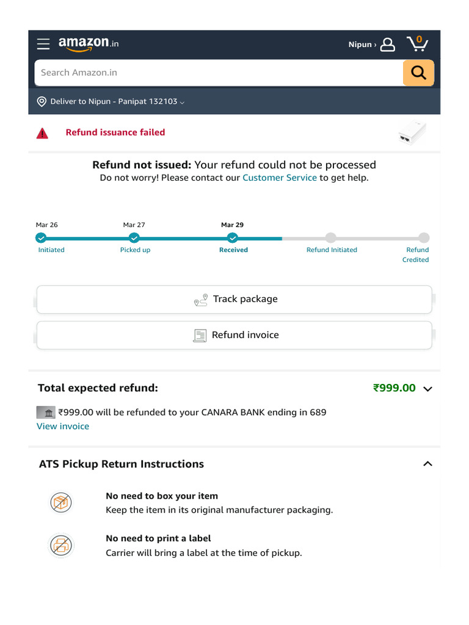Expand the Total expected refund chevron
469x625 pixels.
[427, 389]
